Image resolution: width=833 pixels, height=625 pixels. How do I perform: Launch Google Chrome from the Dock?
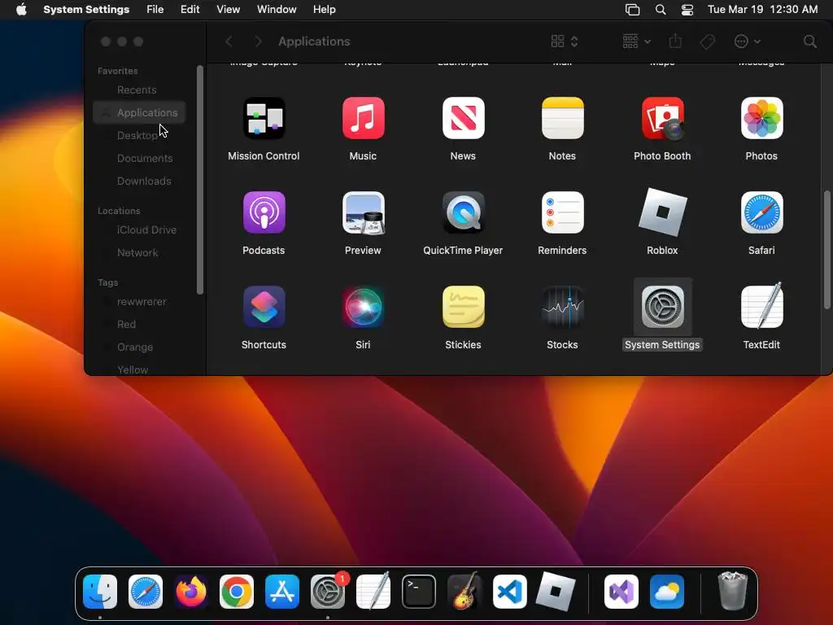coord(237,592)
